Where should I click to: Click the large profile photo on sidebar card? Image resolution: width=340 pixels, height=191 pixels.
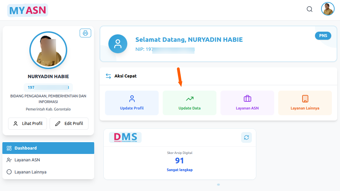coord(48,50)
